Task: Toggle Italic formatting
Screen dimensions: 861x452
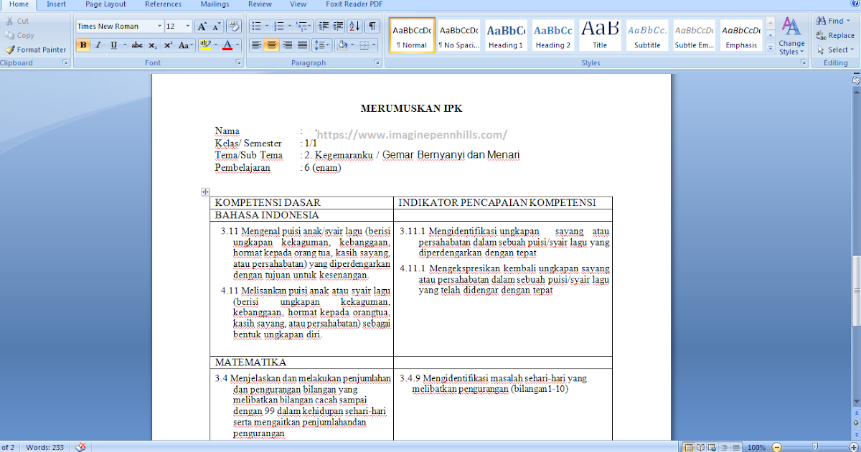Action: 99,45
